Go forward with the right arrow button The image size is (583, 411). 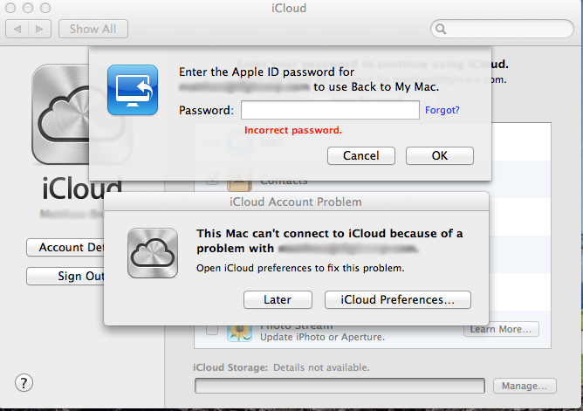(x=39, y=29)
